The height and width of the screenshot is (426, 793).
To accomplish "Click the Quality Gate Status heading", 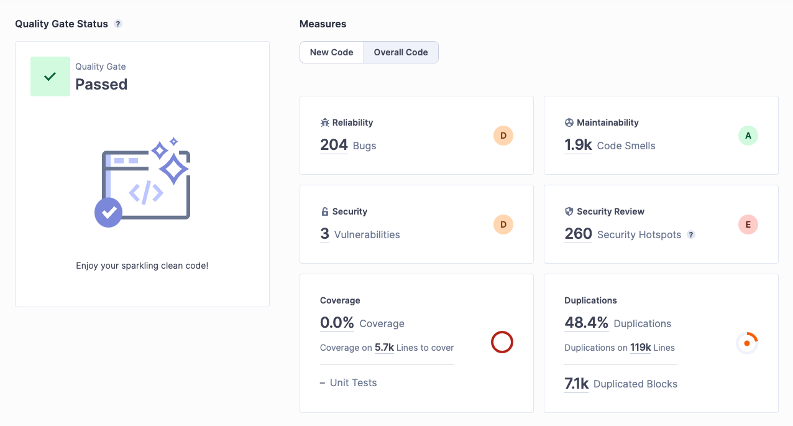I will coord(62,24).
